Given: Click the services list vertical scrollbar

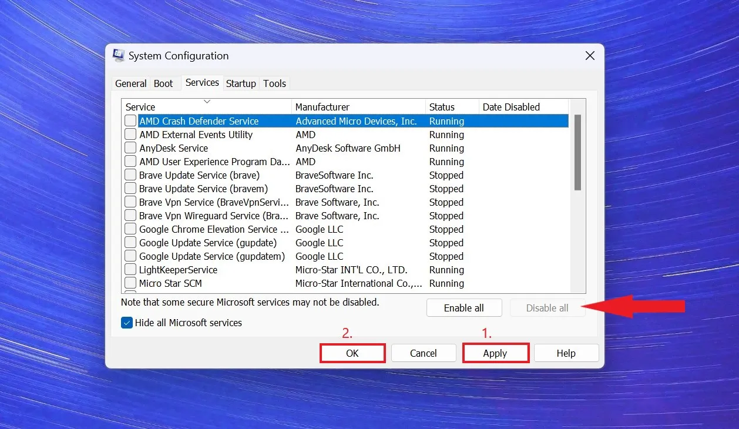Looking at the screenshot, I should click(x=577, y=153).
